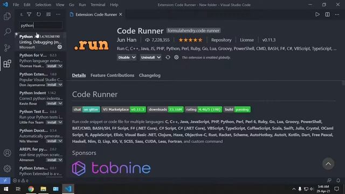Show hidden system tray icons
The width and height of the screenshot is (345, 194).
(294, 189)
